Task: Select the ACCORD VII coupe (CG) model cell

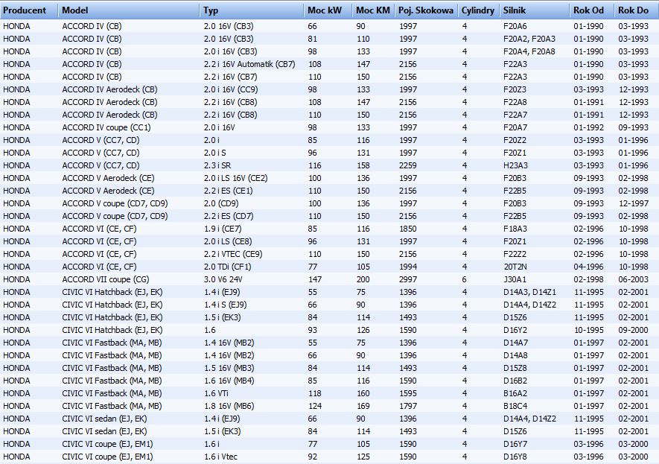Action: (106, 279)
